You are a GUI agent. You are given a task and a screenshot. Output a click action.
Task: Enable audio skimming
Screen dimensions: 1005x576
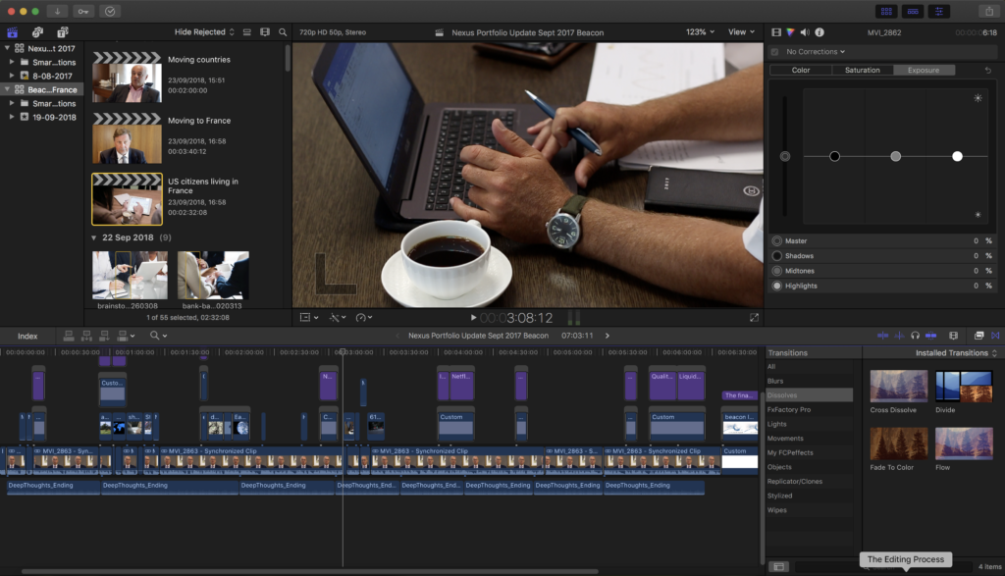pos(900,335)
